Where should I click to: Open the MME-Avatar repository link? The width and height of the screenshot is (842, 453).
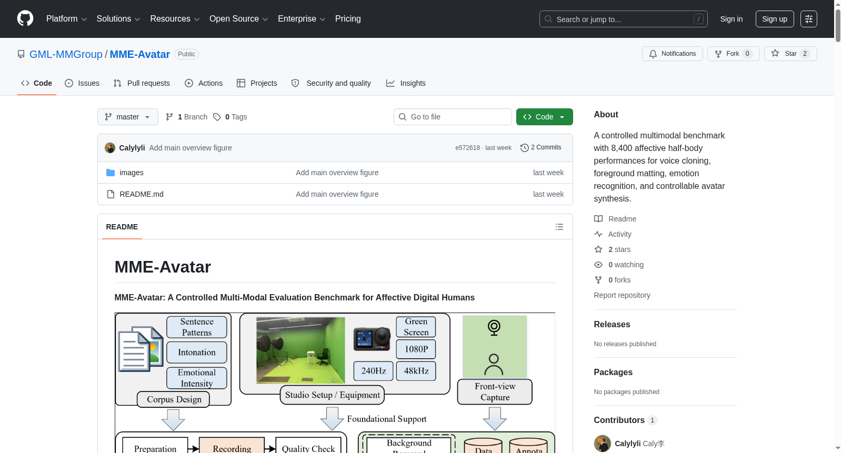(140, 54)
